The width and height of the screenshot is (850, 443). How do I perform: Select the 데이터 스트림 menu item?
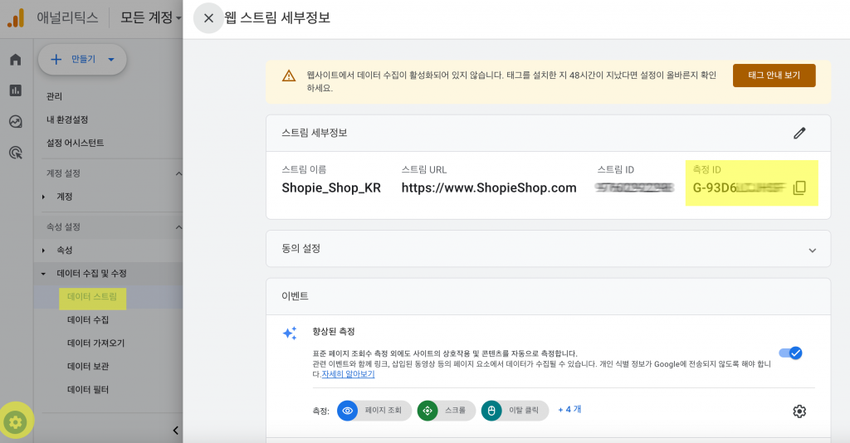tap(92, 297)
